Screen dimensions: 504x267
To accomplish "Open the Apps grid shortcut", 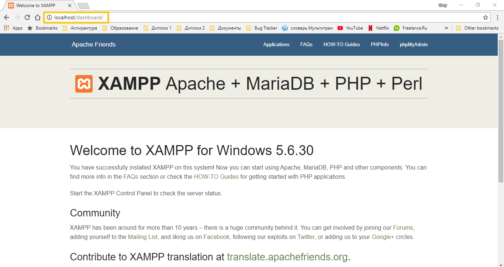I will pos(13,28).
